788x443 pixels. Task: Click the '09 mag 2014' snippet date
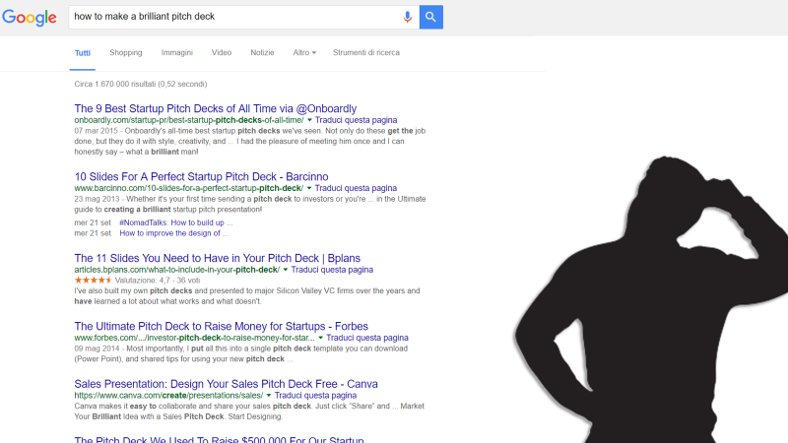(97, 348)
